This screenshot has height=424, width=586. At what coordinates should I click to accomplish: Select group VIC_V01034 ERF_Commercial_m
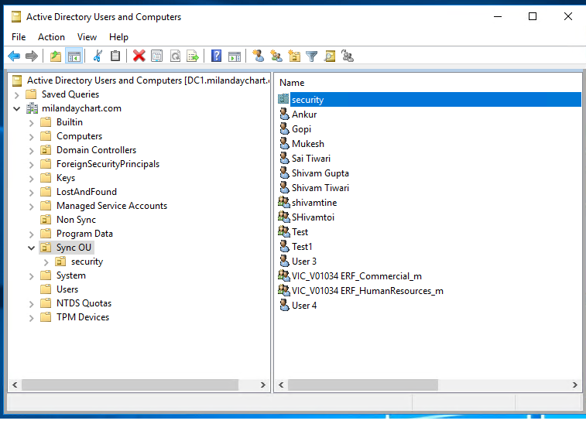[x=357, y=276]
